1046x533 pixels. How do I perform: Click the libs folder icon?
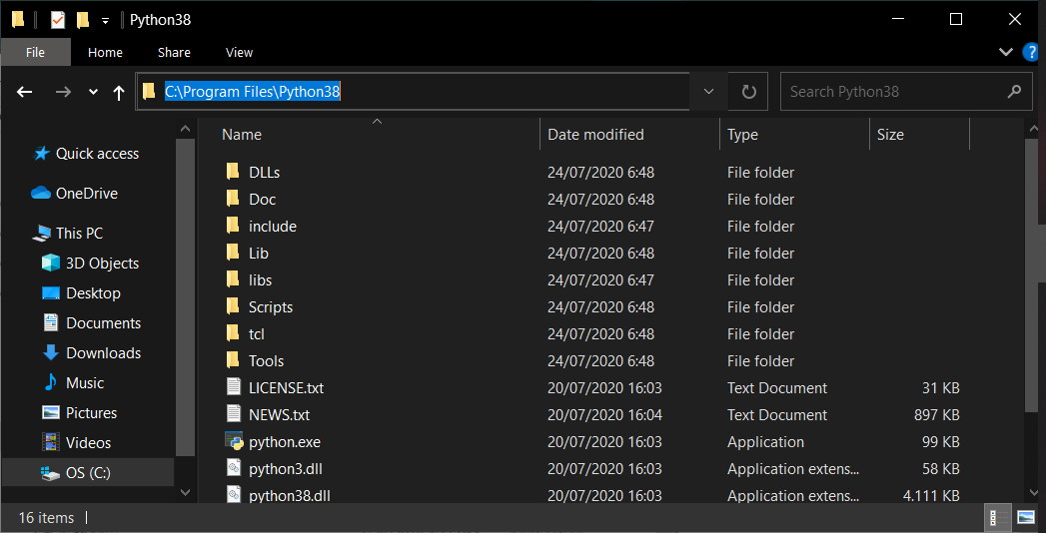tap(233, 279)
